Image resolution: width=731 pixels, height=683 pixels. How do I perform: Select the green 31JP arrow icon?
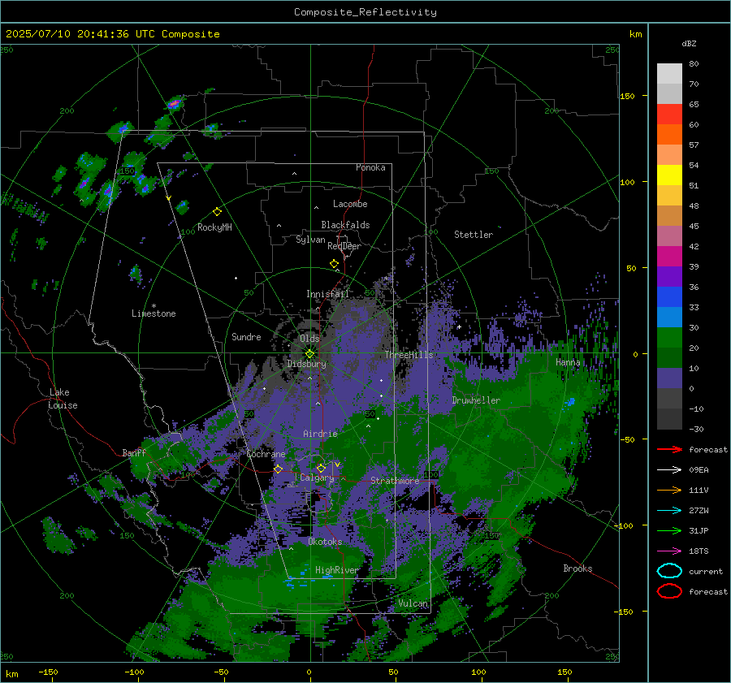669,530
